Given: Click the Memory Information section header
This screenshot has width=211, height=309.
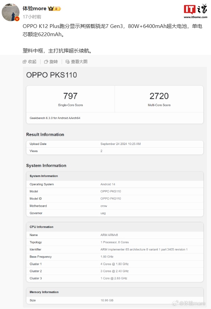Looking at the screenshot, I should coord(44,292).
